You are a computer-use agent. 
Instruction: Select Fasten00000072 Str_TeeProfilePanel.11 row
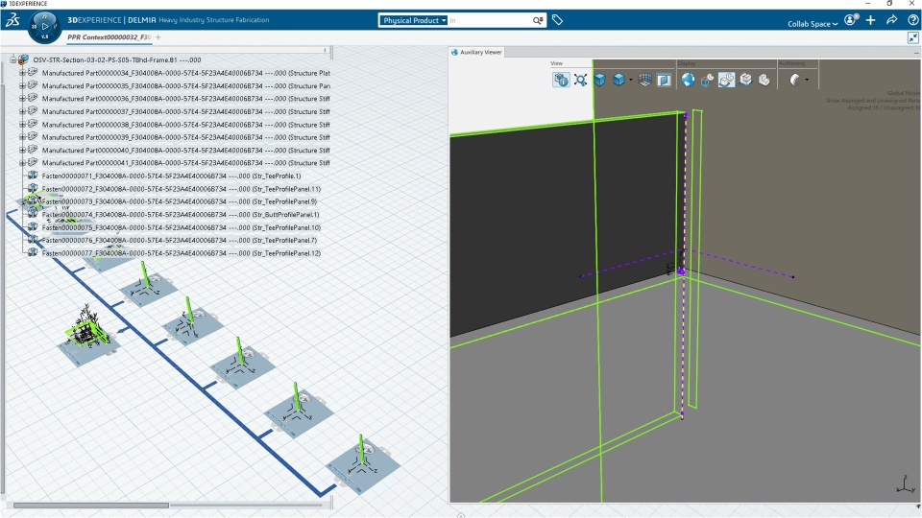pyautogui.click(x=182, y=189)
